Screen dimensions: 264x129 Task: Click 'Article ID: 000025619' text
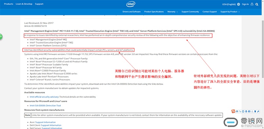pos(36,26)
